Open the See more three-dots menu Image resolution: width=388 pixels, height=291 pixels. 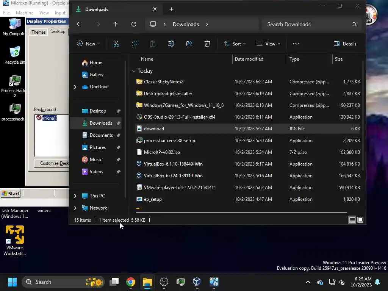[x=296, y=44]
